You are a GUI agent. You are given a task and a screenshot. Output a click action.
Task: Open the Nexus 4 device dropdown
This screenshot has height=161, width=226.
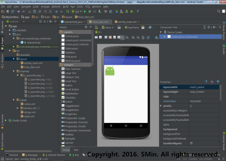point(108,28)
